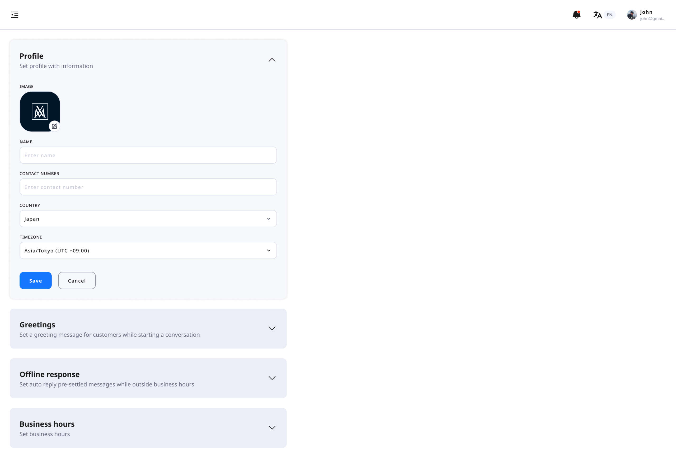Click the sidebar collapse menu icon
This screenshot has width=676, height=456.
tap(15, 15)
